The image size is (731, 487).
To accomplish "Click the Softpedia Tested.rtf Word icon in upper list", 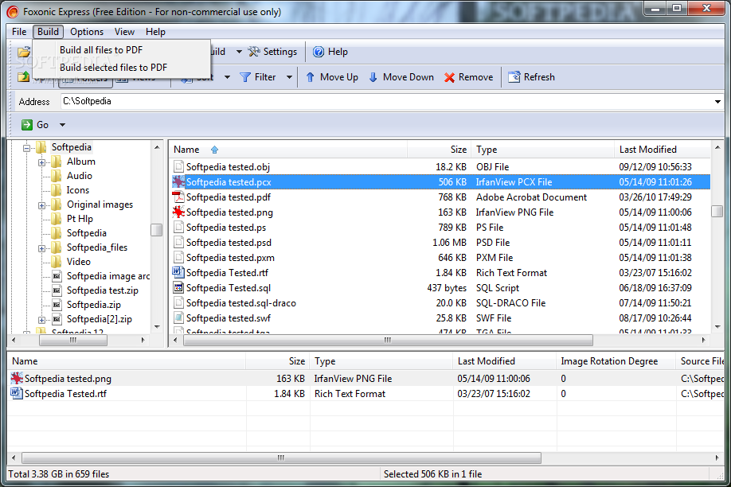I will click(178, 272).
